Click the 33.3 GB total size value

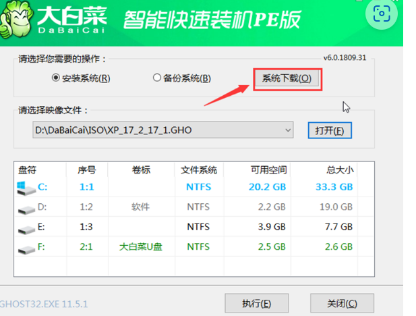pyautogui.click(x=334, y=187)
